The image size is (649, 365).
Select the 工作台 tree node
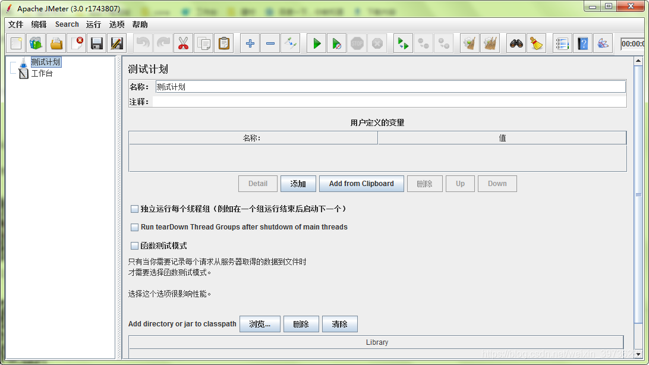42,74
